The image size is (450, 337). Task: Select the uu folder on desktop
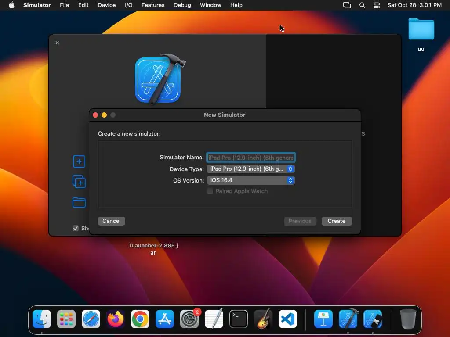pos(421,34)
